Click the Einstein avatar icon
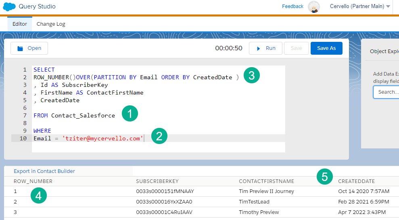 pyautogui.click(x=313, y=7)
